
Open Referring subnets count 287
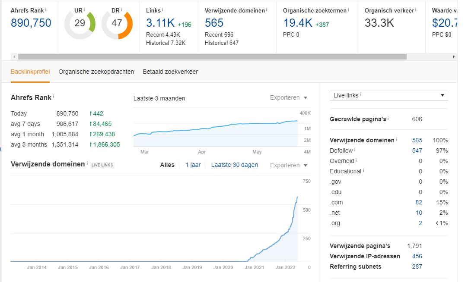click(x=417, y=266)
